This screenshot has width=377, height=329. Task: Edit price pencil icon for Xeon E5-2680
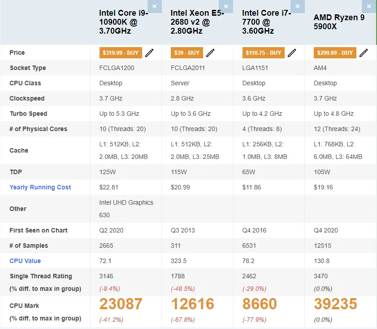210,53
